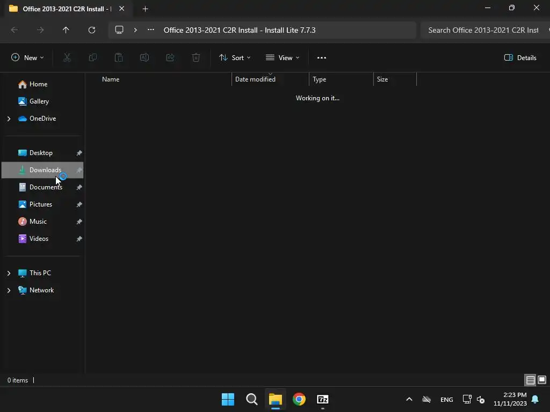Open 7-Zip from the taskbar
Viewport: 550px width, 412px height.
(323, 399)
